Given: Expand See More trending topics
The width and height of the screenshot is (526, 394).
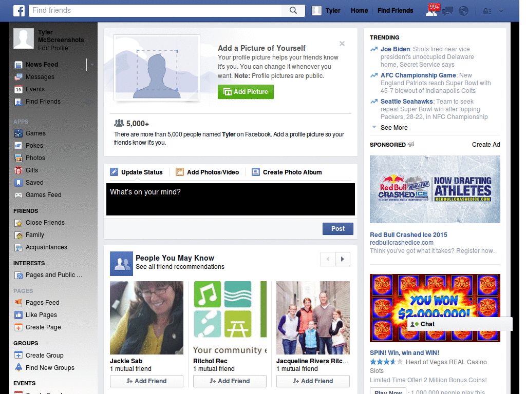Looking at the screenshot, I should (394, 128).
